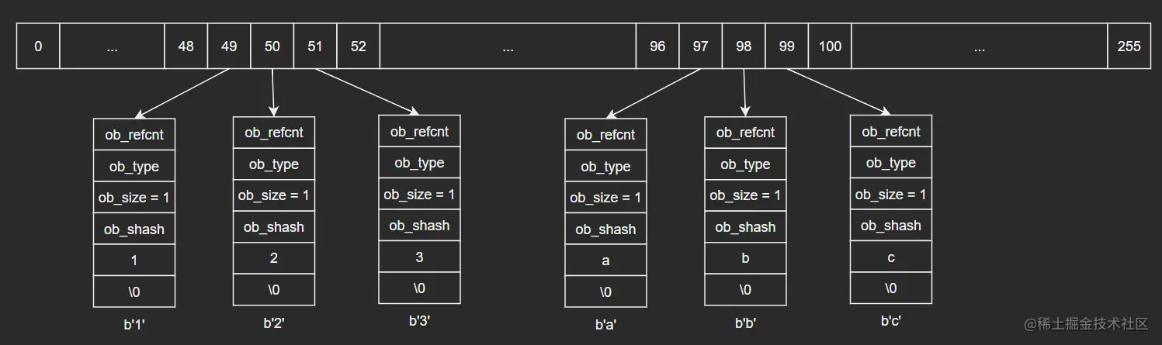Select the b'3' caption text
This screenshot has height=345, width=1162.
[x=419, y=320]
